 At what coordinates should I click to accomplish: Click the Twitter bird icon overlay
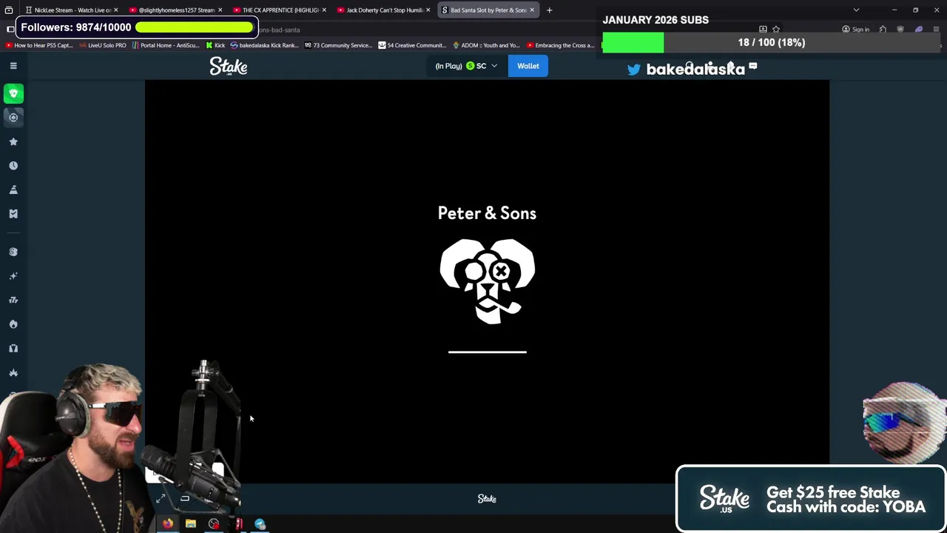pos(634,70)
